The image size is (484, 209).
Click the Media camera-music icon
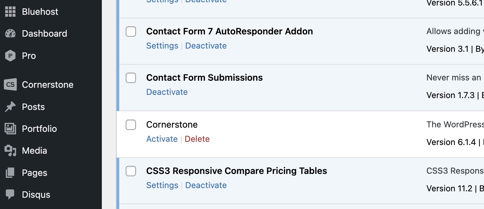(10, 150)
